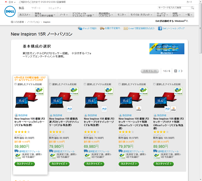This screenshot has width=202, height=181.
Task: Click the page 1 indicator
Action: click(x=175, y=71)
